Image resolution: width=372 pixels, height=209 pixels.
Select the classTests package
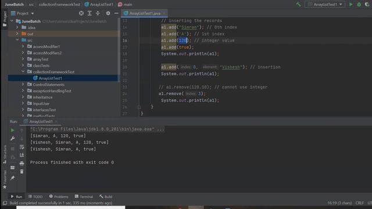[41, 66]
